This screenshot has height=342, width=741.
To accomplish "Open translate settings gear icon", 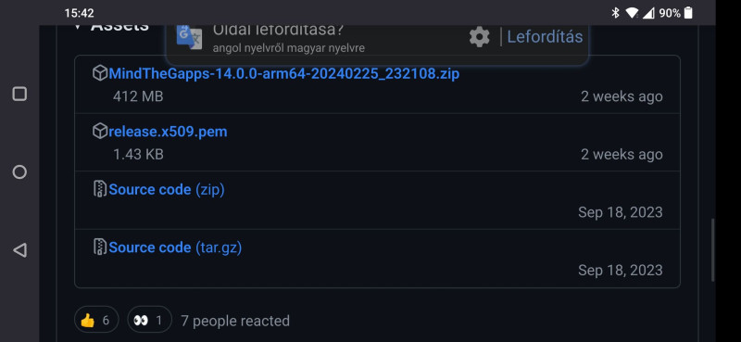I will (479, 37).
